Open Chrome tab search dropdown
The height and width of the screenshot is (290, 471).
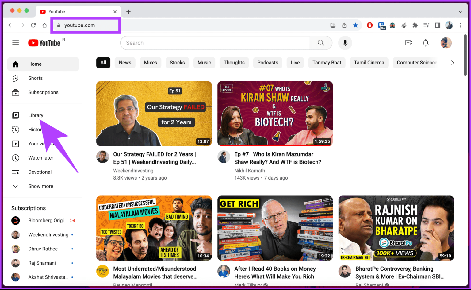tap(460, 12)
